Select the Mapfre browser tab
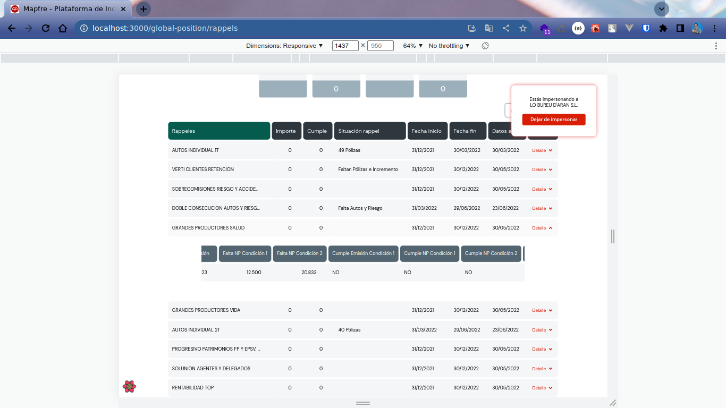 69,9
